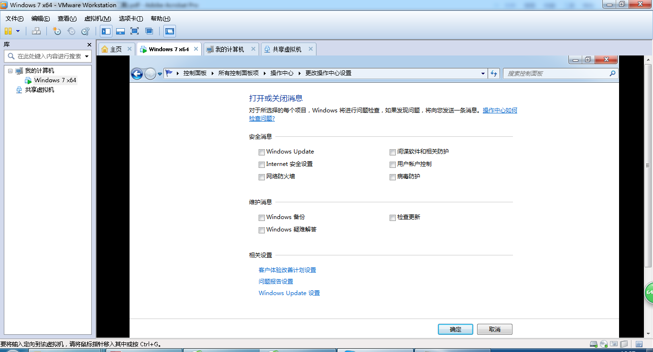Expand the chevron after 所有控制面板项 breadcrumb
653x352 pixels.
point(265,73)
